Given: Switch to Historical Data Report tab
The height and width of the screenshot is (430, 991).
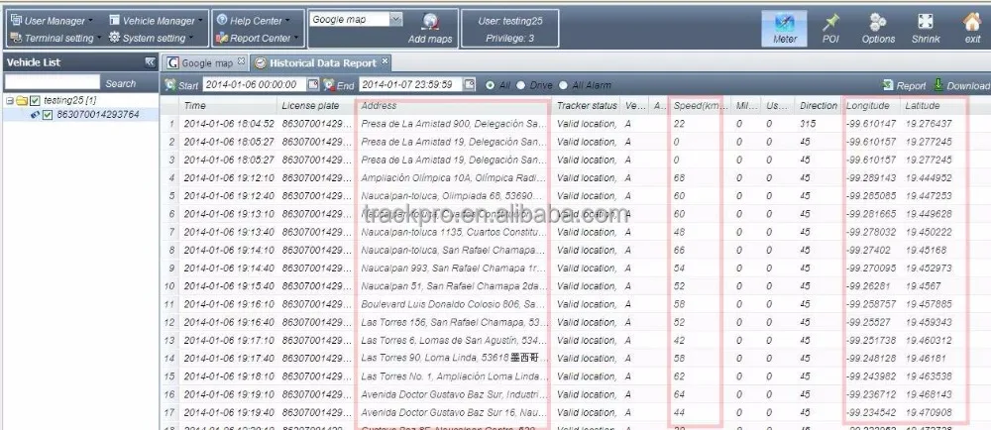Looking at the screenshot, I should pyautogui.click(x=321, y=62).
